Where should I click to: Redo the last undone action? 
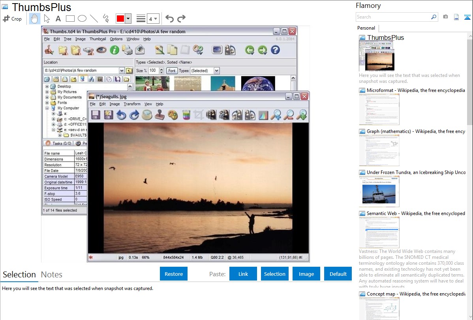181,19
